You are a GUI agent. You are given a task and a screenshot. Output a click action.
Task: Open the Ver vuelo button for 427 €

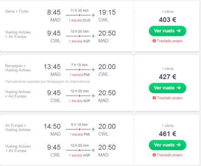[167, 88]
